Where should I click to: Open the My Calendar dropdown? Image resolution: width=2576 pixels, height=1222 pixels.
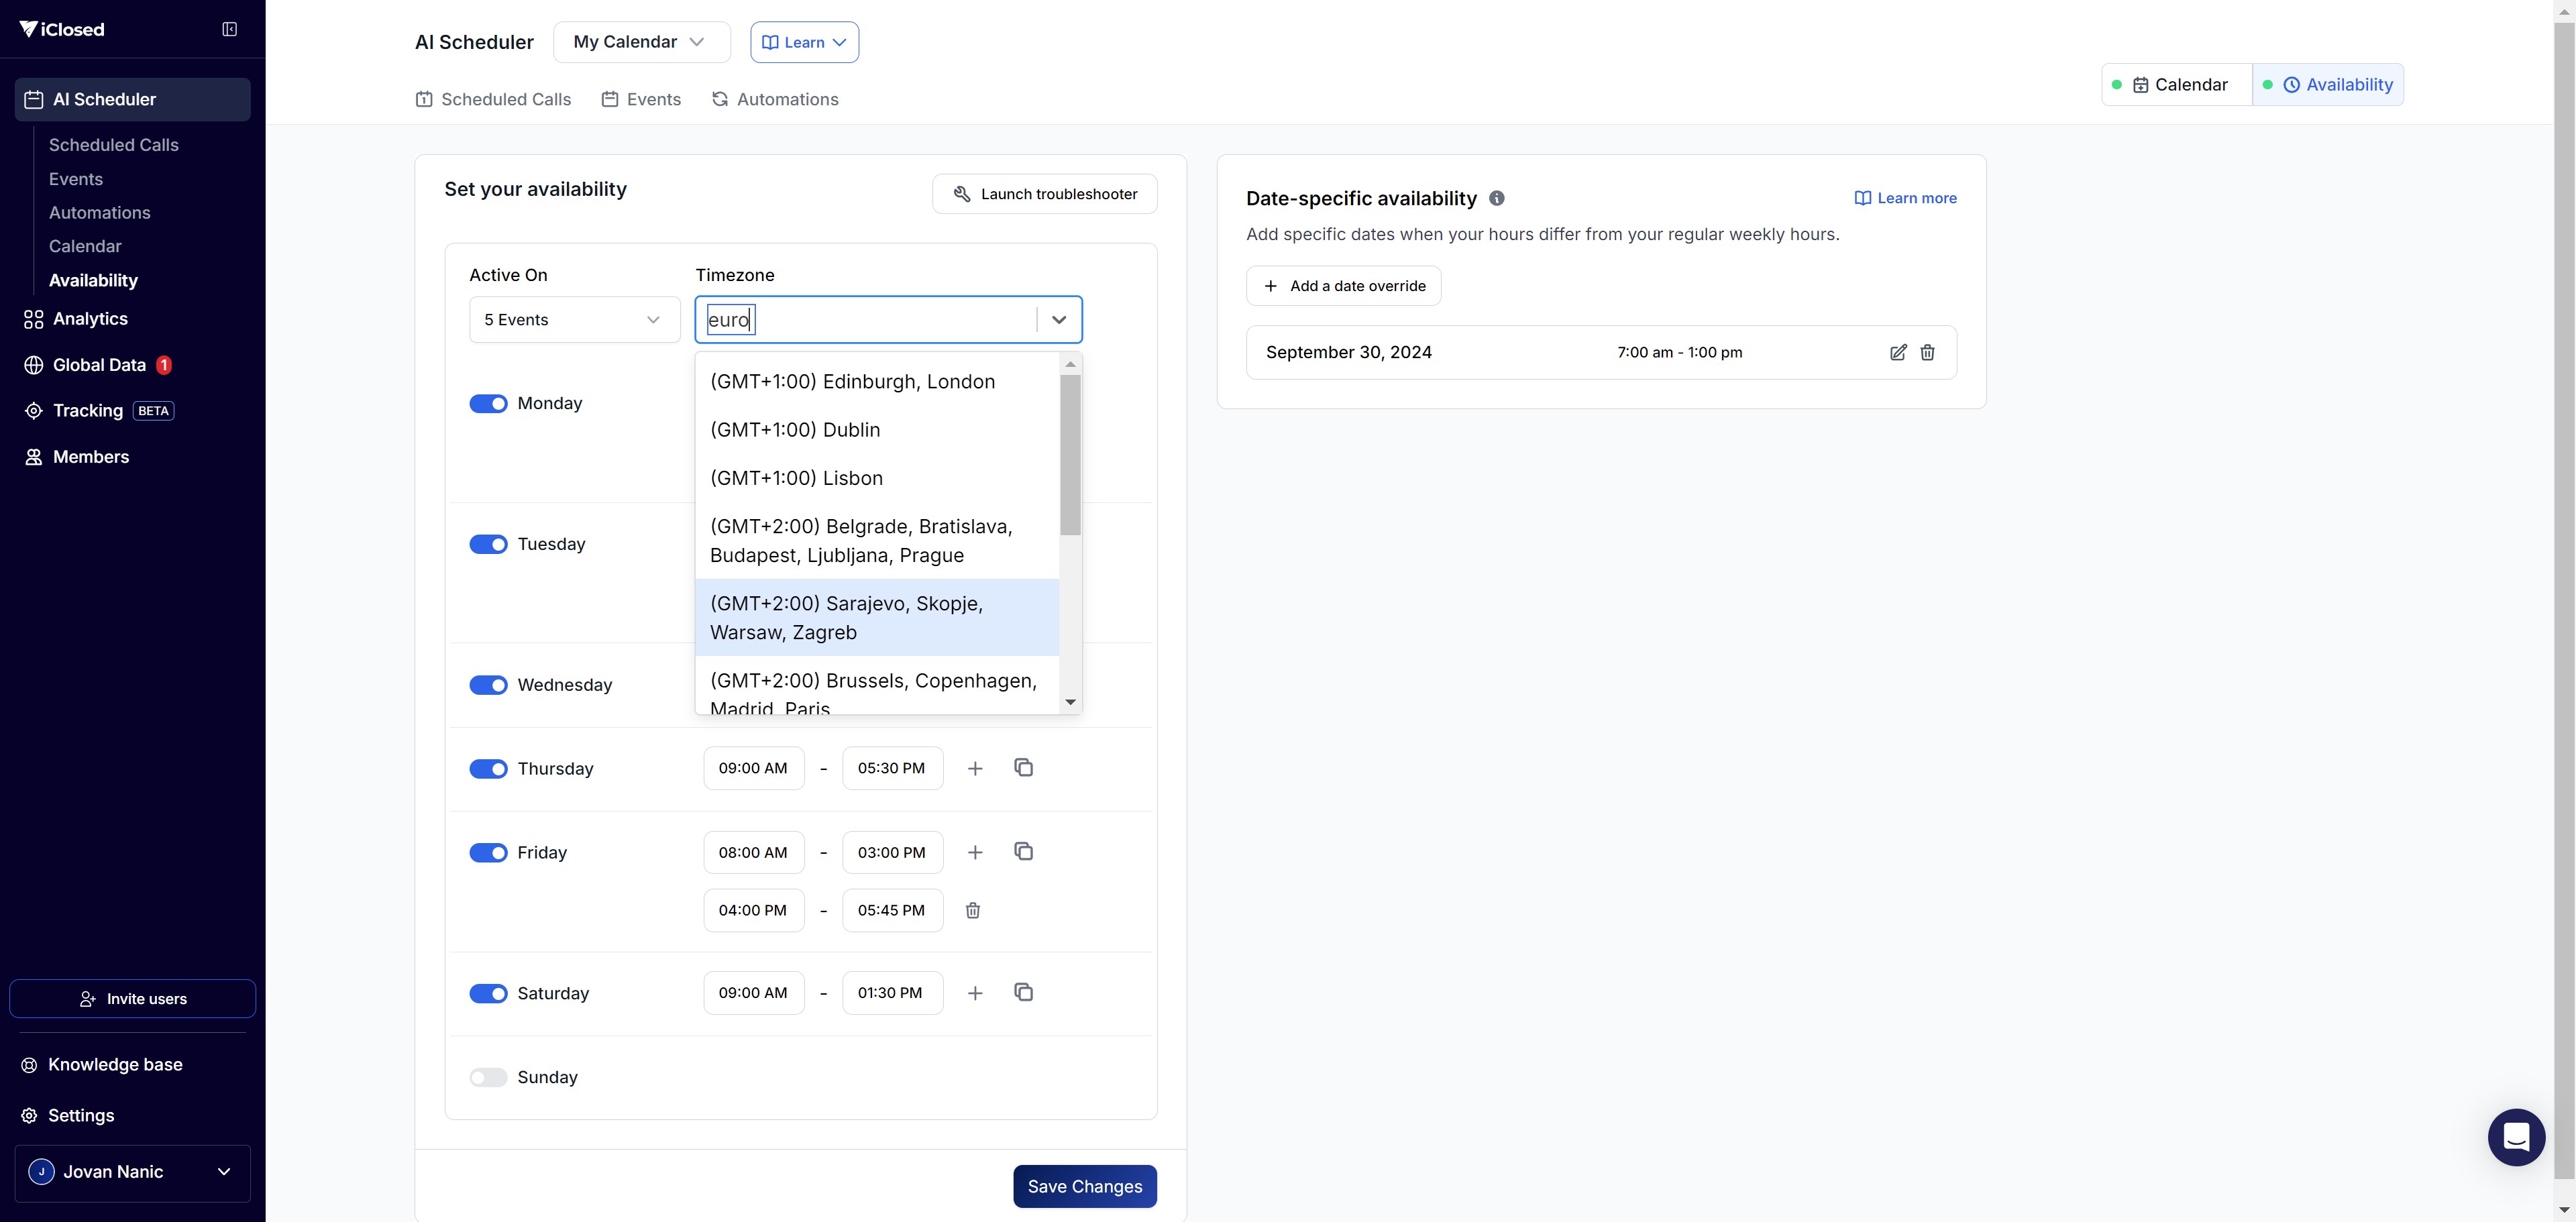tap(641, 42)
